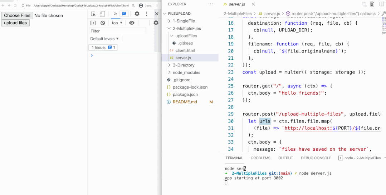386x195 pixels.
Task: Open the Explorer panel three-dot menu
Action: 210,4
